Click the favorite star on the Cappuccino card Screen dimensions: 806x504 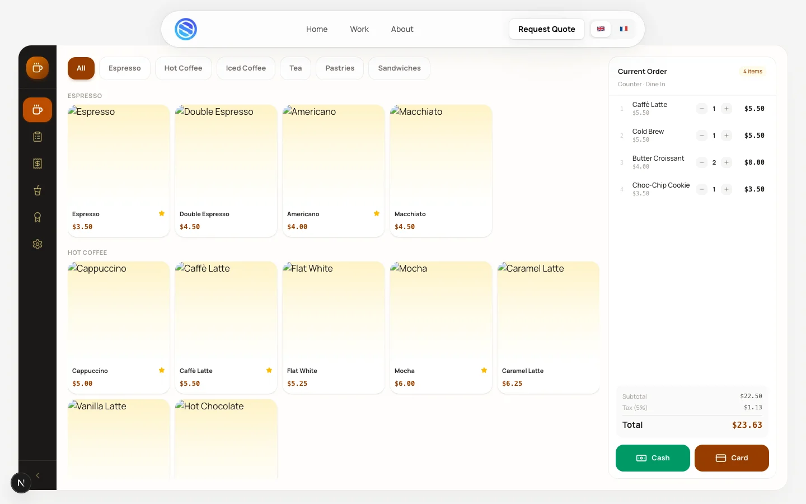tap(162, 370)
